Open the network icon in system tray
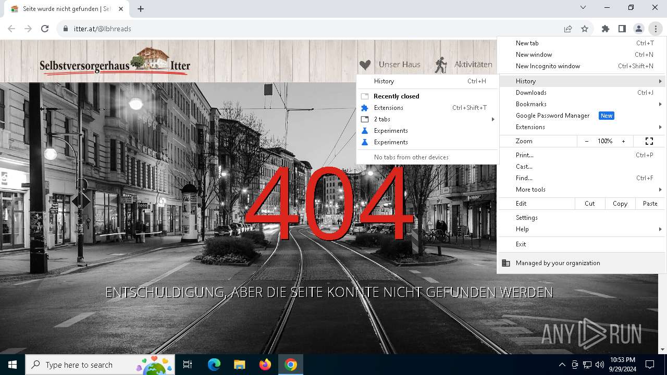Viewport: 667px width, 375px height. click(587, 365)
